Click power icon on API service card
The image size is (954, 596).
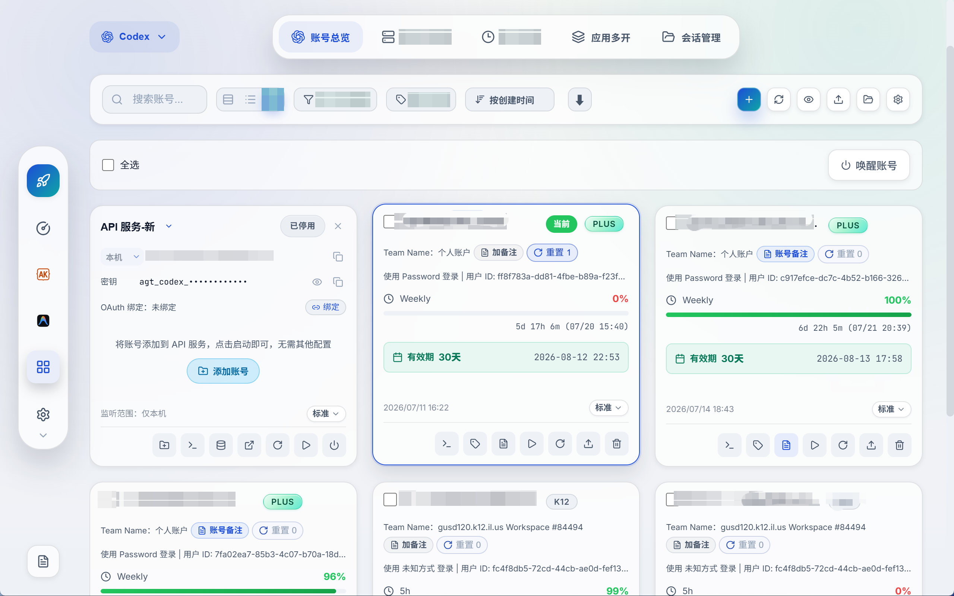334,445
